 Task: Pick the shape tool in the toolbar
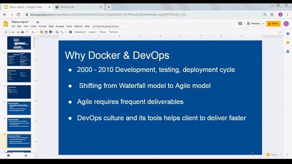pos(57,32)
